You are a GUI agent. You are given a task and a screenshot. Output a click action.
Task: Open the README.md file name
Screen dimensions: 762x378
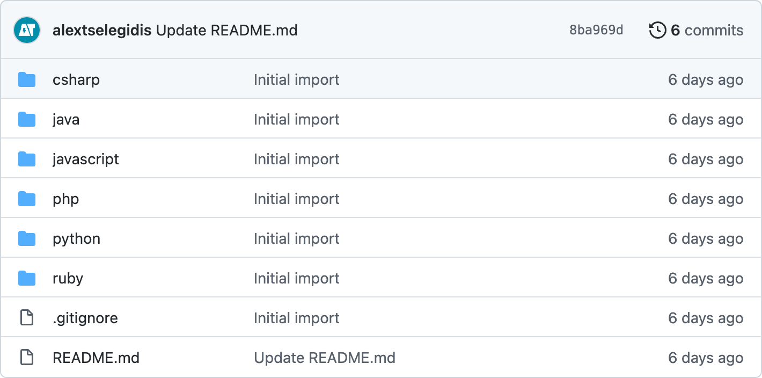click(x=96, y=358)
